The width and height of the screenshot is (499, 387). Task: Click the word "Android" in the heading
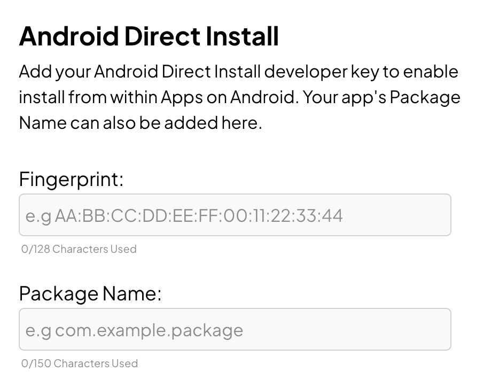coord(69,36)
